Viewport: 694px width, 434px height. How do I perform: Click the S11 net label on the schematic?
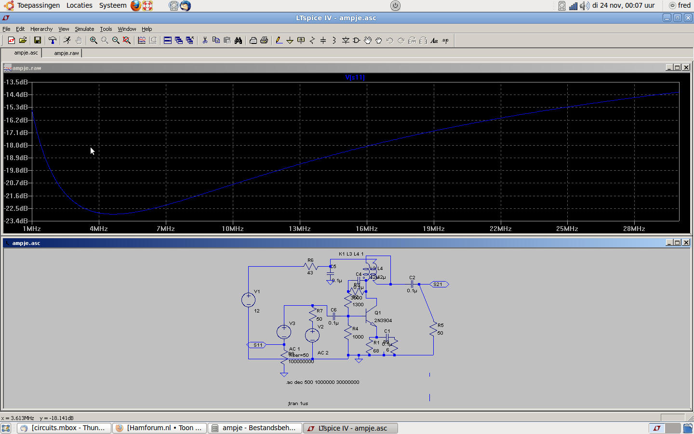click(x=256, y=345)
